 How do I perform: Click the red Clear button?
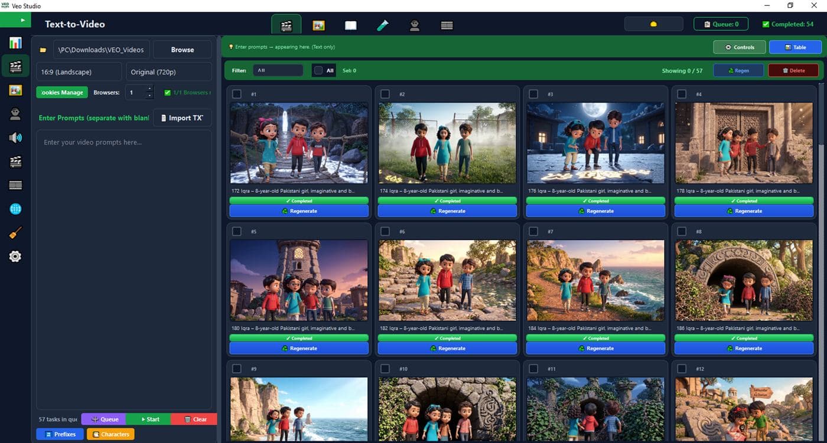194,419
